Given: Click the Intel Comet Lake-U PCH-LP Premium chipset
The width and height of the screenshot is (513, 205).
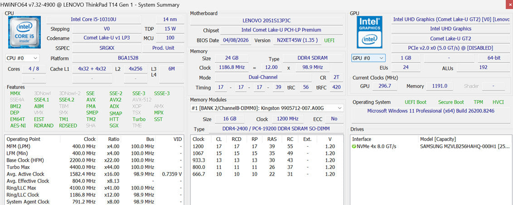Looking at the screenshot, I should (281, 30).
